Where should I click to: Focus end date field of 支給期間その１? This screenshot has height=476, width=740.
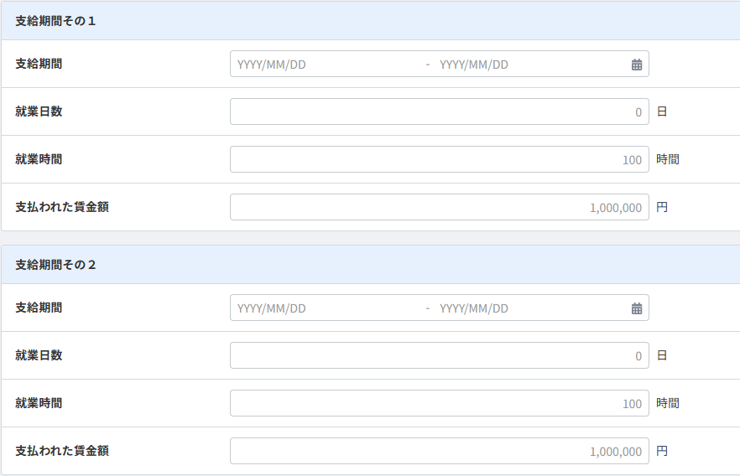click(530, 64)
